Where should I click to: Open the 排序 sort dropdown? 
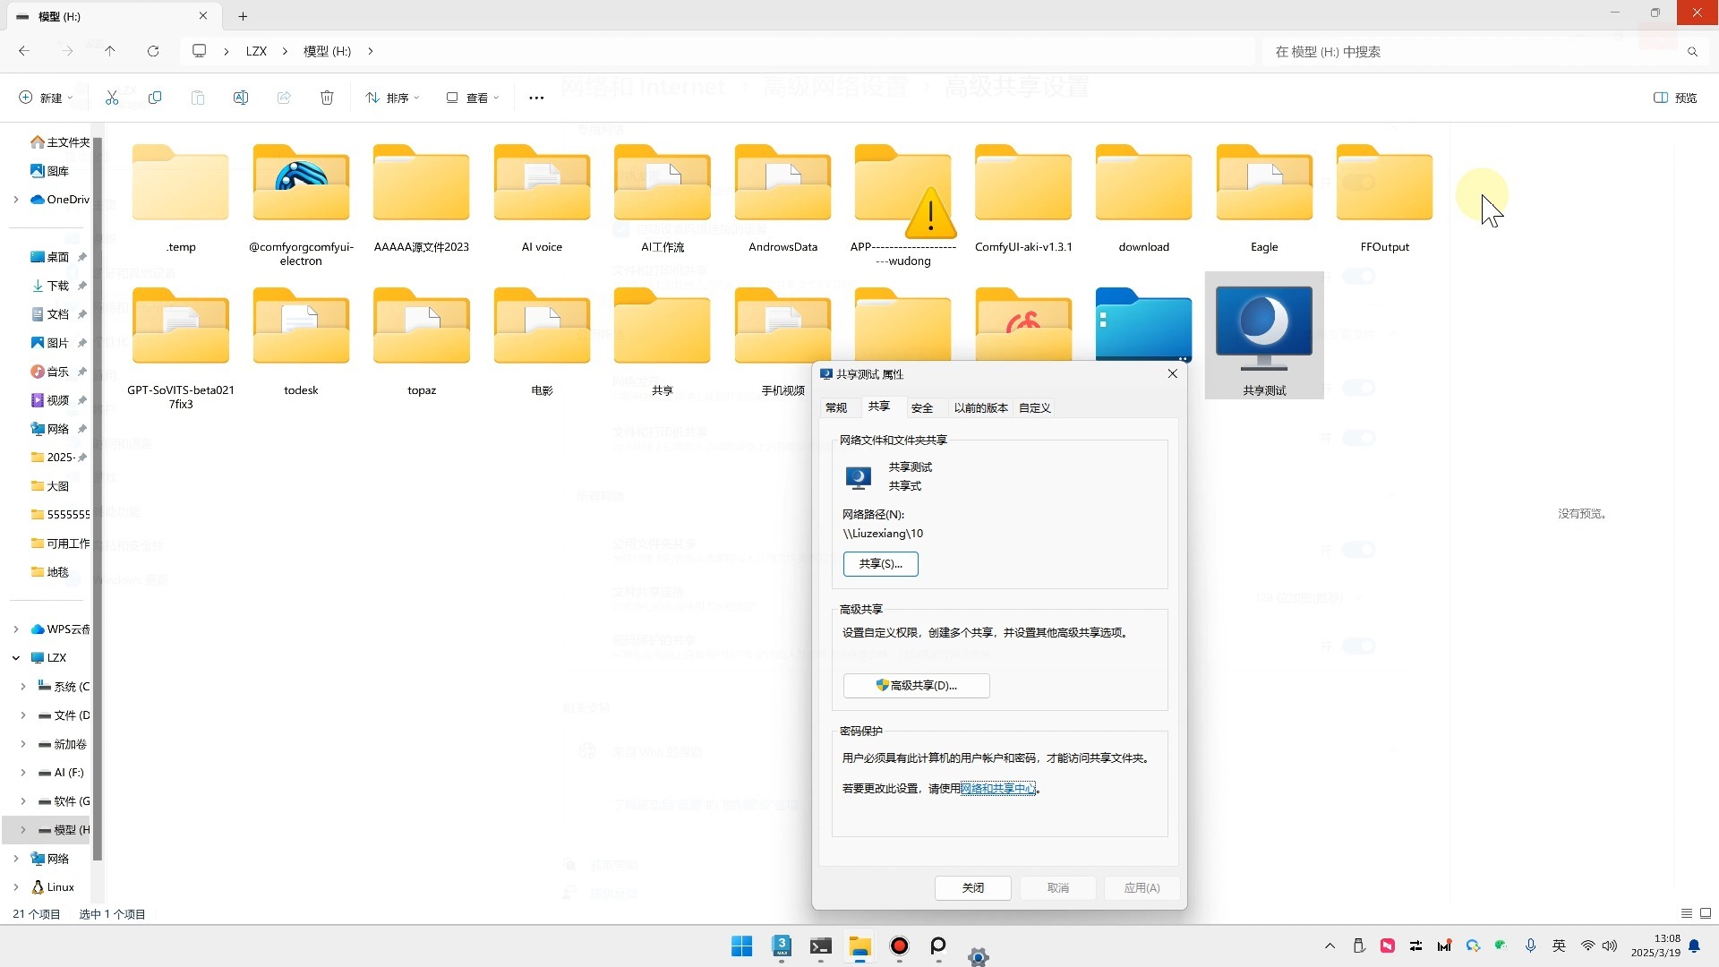pyautogui.click(x=391, y=97)
